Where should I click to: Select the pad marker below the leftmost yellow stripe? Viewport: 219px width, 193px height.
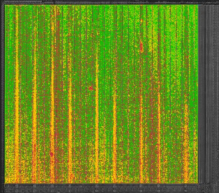coord(17,186)
